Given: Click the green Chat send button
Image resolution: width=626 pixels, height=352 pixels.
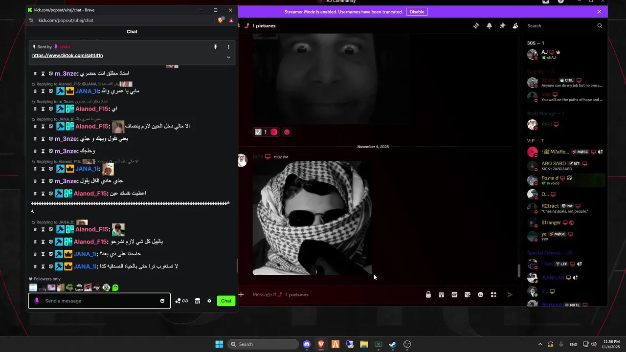Looking at the screenshot, I should pos(226,301).
